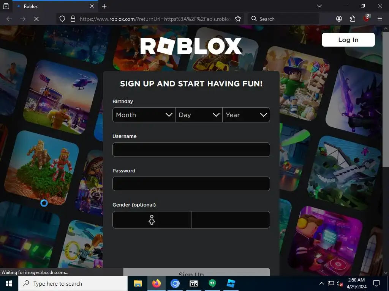
Task: Go back with the browser back arrow
Action: [9, 19]
